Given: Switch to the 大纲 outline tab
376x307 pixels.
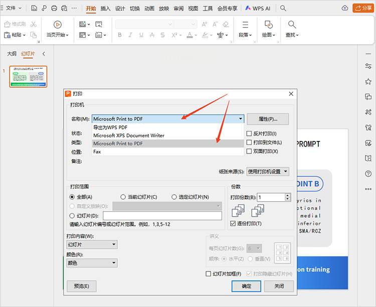Looking at the screenshot, I should [12, 54].
